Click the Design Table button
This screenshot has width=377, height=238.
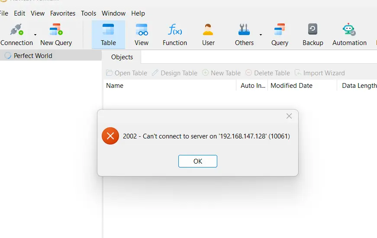pyautogui.click(x=174, y=73)
